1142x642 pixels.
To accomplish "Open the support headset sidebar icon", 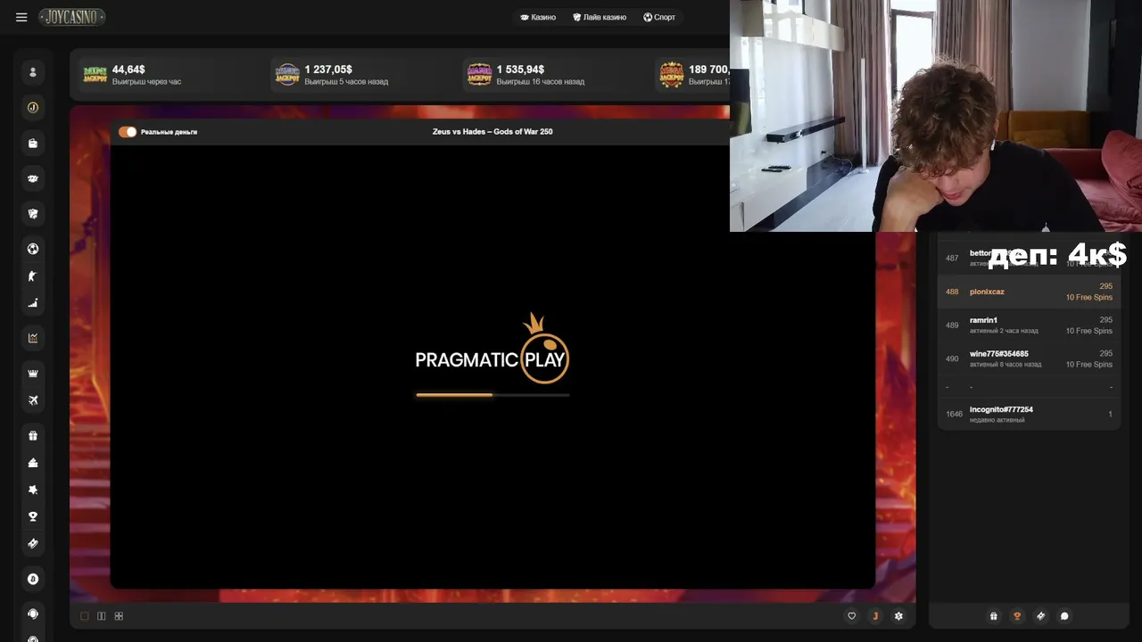I will [33, 613].
